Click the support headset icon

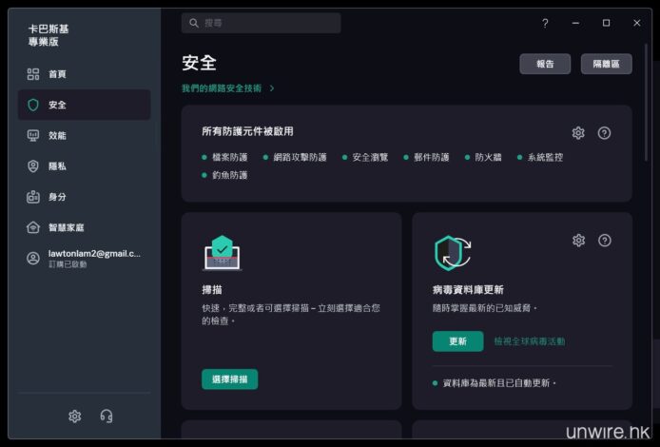click(x=107, y=416)
